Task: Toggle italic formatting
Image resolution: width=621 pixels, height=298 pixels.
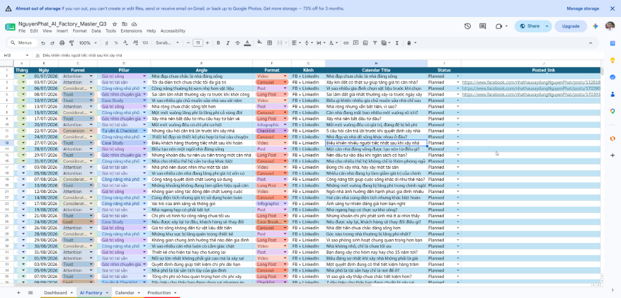Action: pos(228,43)
